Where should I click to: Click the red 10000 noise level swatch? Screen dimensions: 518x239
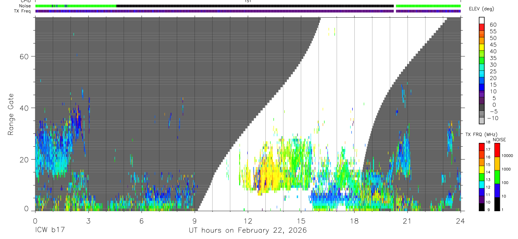pos(497,150)
